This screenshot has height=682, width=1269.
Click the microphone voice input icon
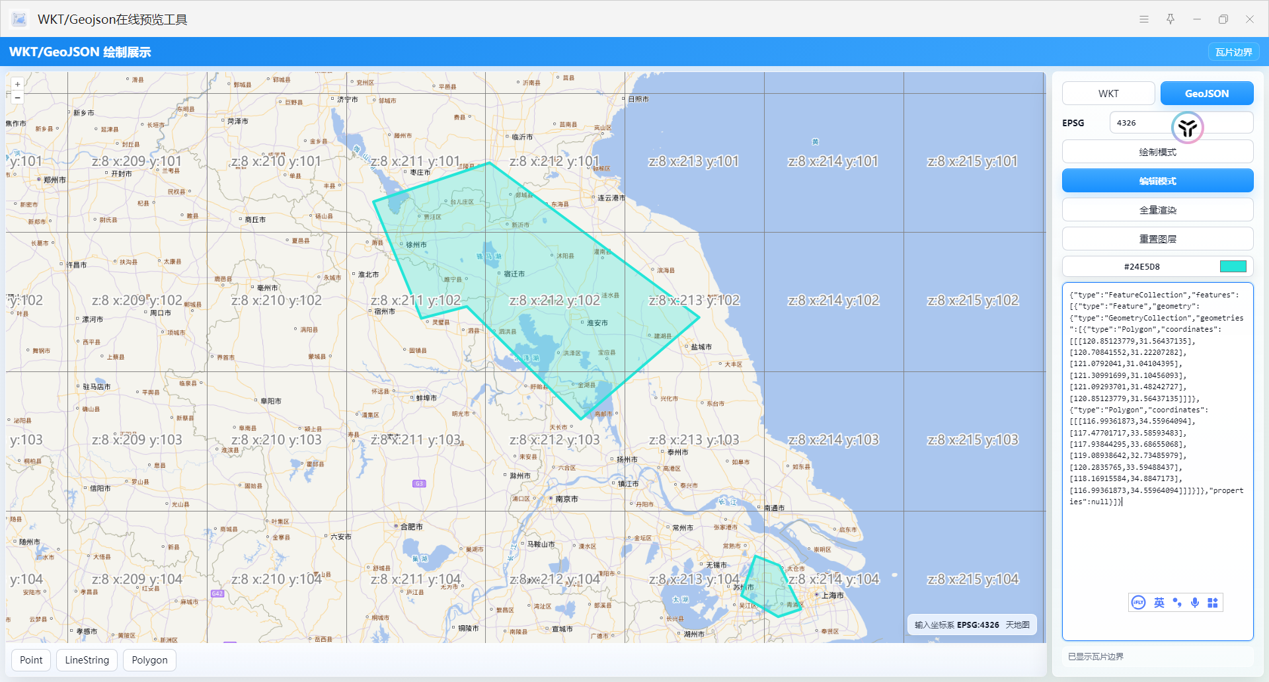(x=1195, y=603)
